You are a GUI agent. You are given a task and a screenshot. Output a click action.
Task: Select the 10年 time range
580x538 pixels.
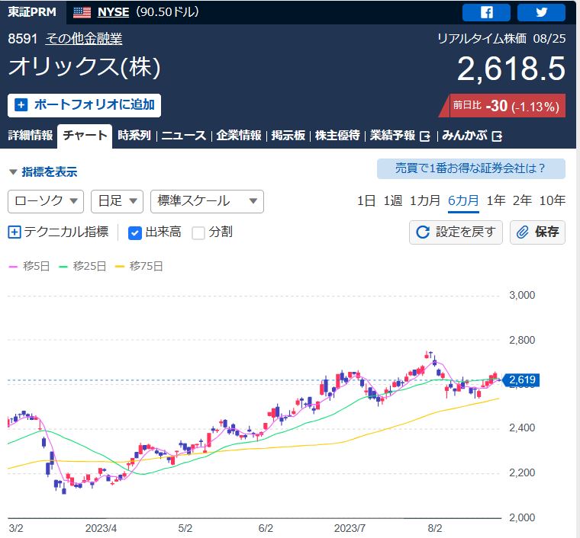pyautogui.click(x=552, y=201)
